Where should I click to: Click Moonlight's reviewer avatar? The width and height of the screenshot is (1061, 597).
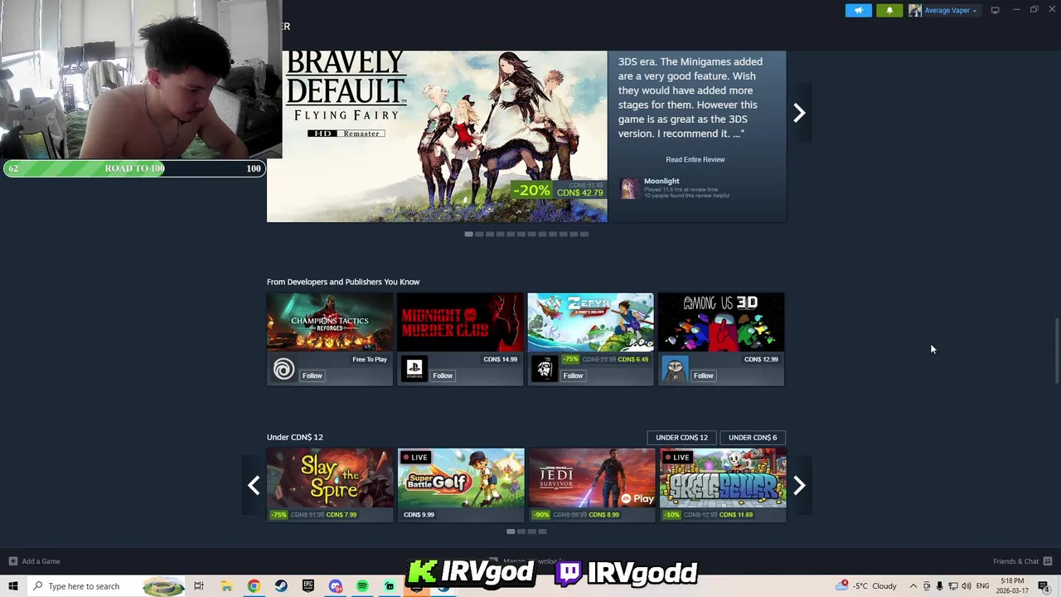coord(629,188)
